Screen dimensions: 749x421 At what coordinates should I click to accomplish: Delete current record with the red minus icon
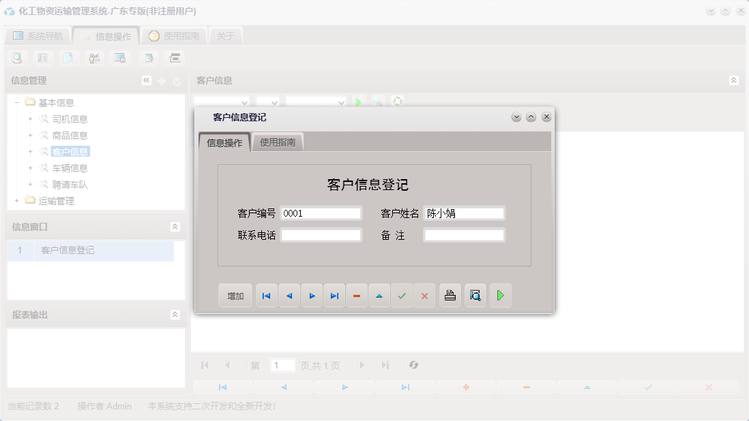tap(357, 295)
